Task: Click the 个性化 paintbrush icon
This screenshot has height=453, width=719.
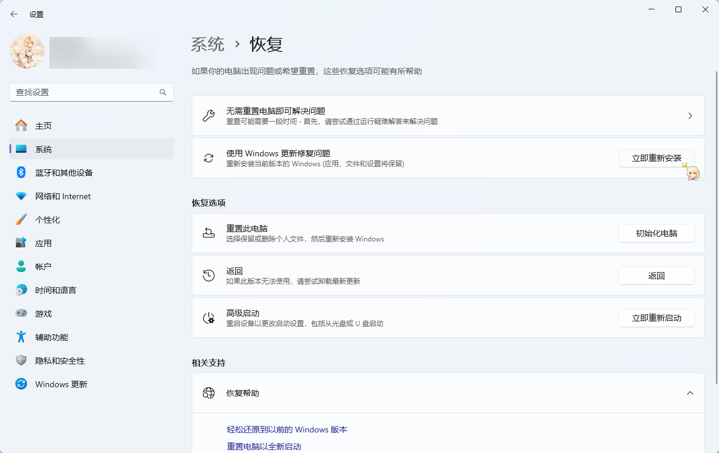Action: [21, 220]
